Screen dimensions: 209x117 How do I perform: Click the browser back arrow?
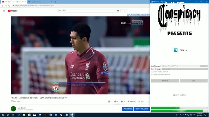click(x=2, y=6)
